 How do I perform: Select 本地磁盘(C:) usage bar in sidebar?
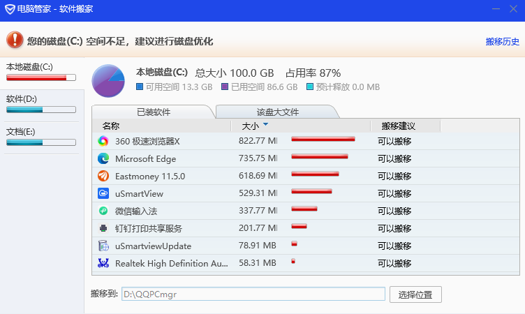tap(40, 78)
